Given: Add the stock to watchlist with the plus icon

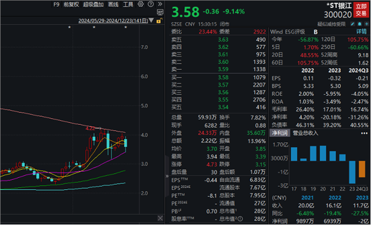Looking at the screenshot, I should tap(367, 24).
